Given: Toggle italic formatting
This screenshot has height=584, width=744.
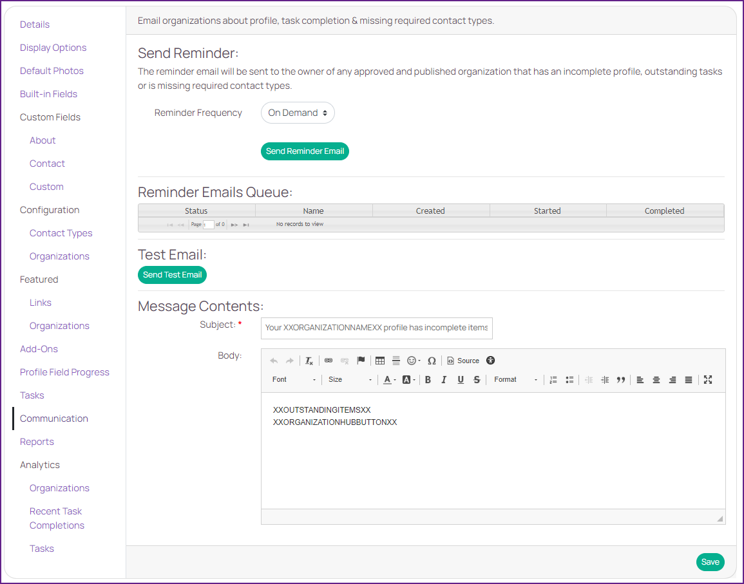Looking at the screenshot, I should pyautogui.click(x=444, y=380).
